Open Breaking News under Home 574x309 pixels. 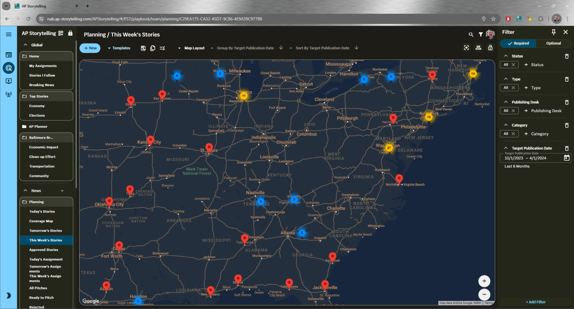[x=42, y=85]
